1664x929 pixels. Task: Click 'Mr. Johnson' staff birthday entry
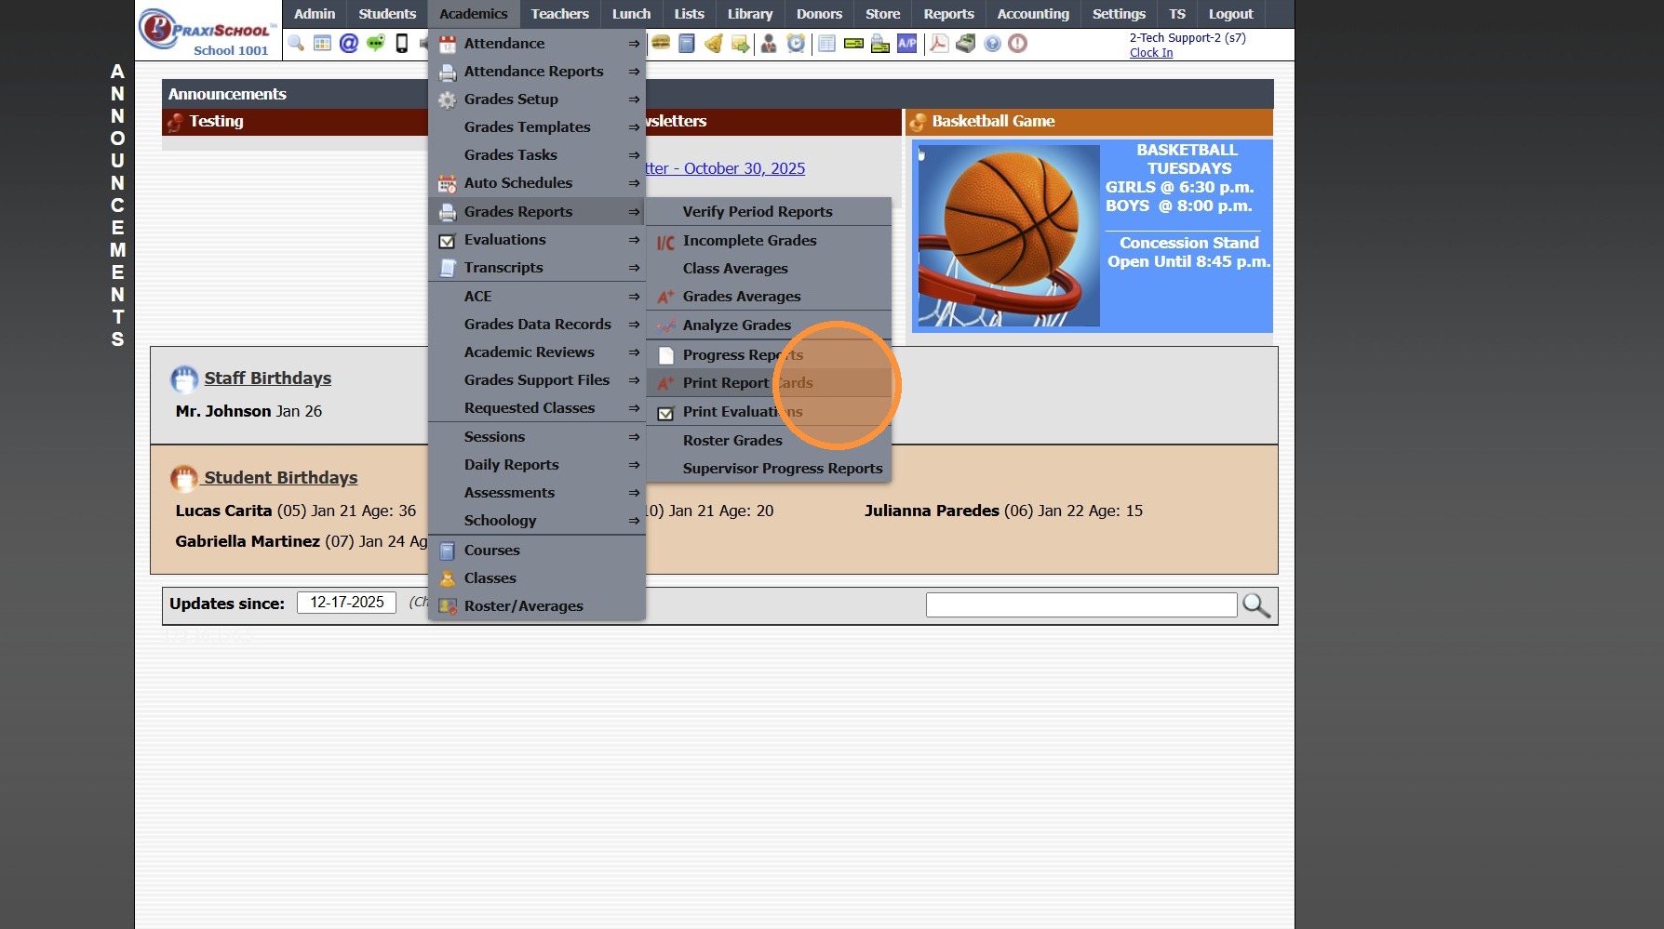point(248,411)
